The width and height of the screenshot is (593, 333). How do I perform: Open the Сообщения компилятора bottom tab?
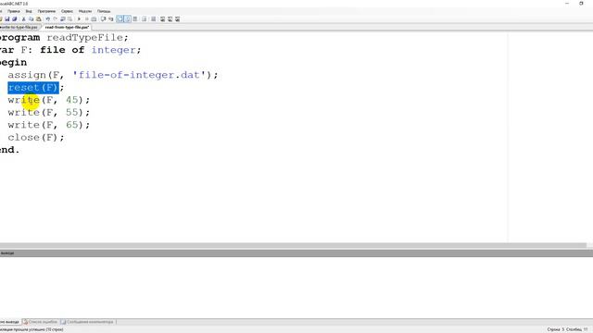point(87,322)
